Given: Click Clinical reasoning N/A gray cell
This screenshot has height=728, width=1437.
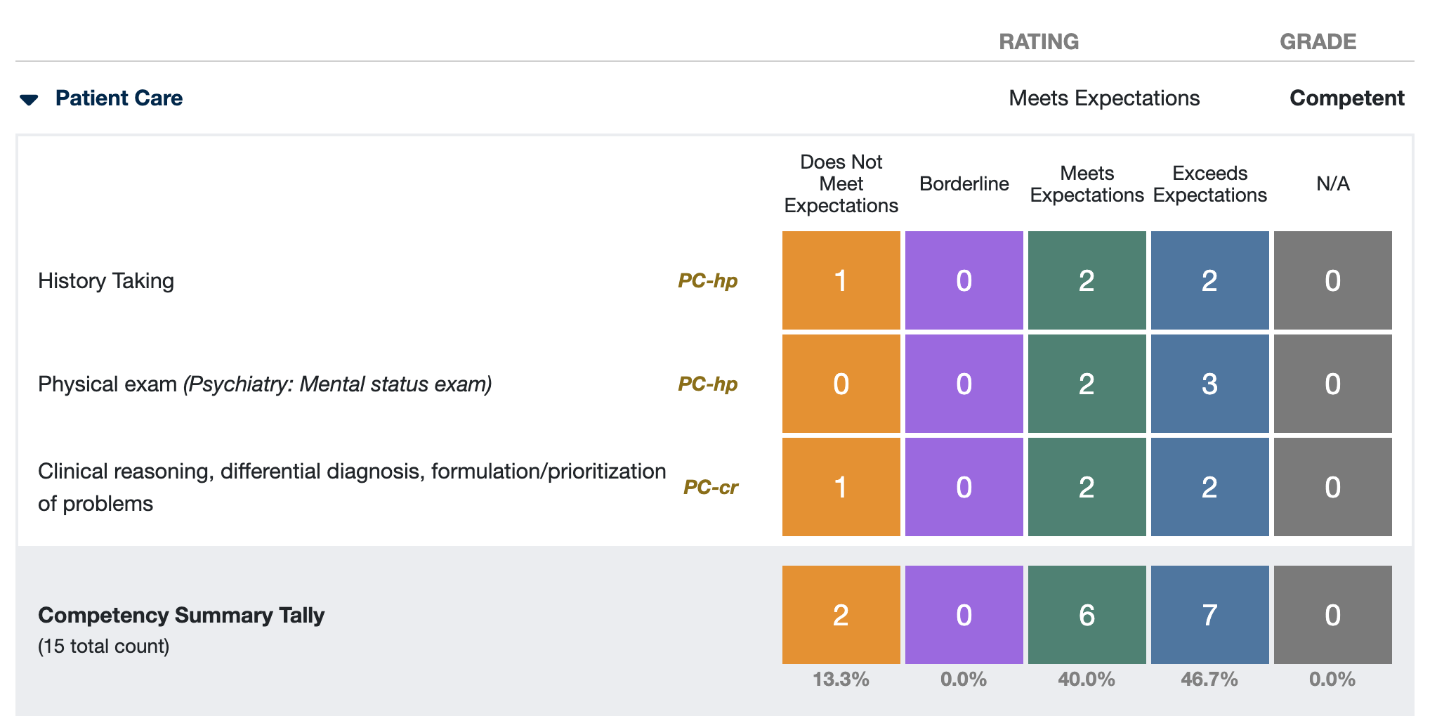Looking at the screenshot, I should pos(1332,487).
